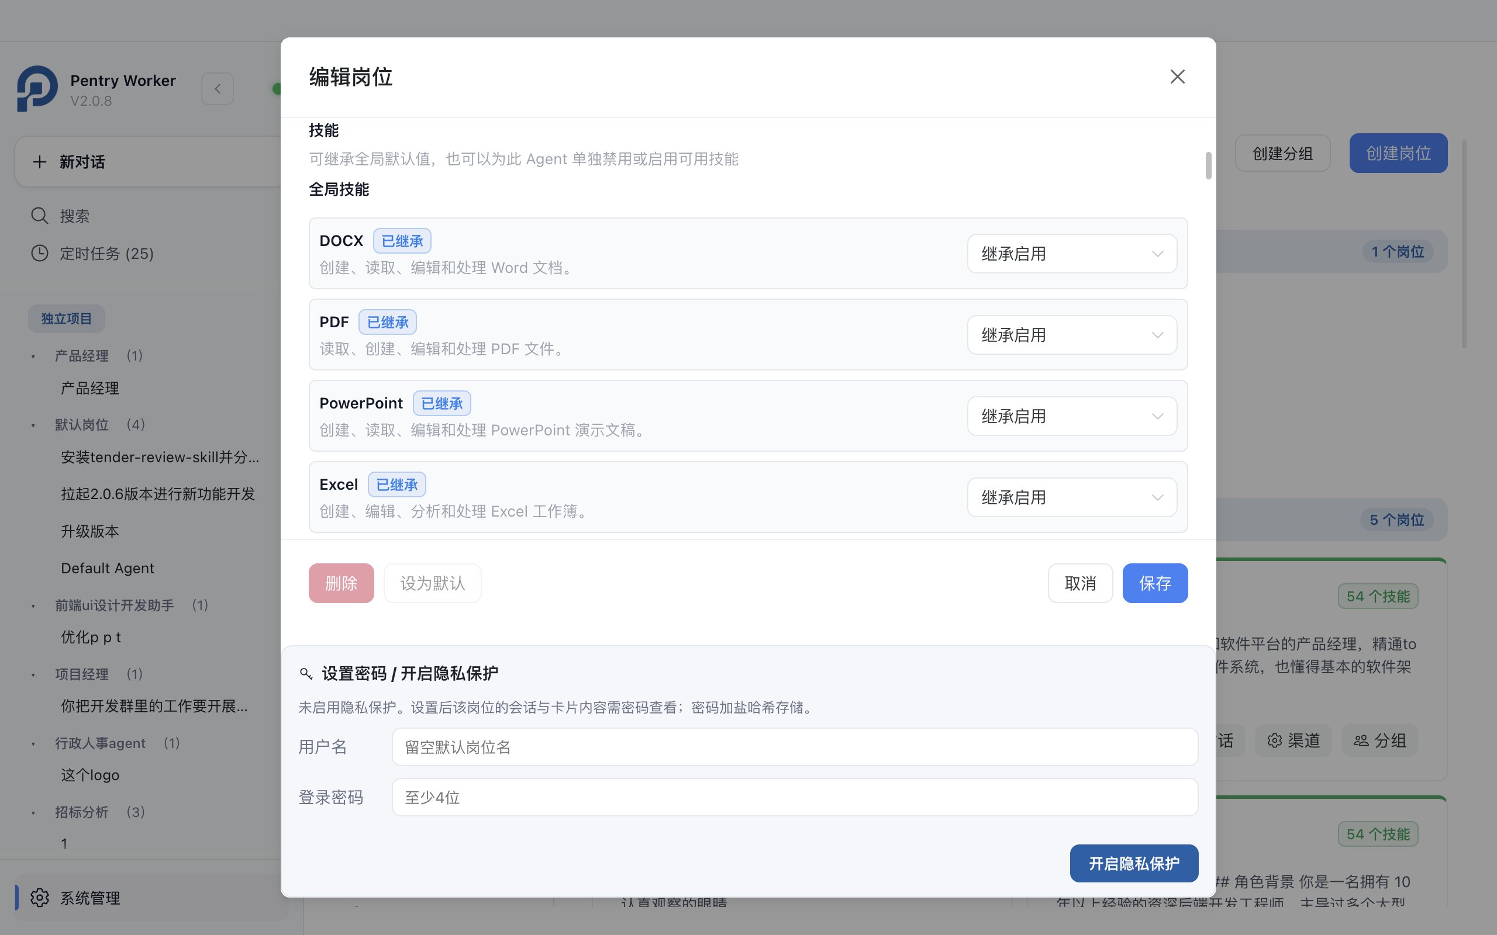Click the 设为默认 button
The image size is (1497, 935).
pyautogui.click(x=432, y=583)
